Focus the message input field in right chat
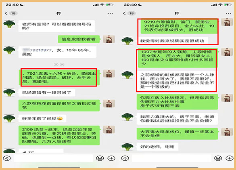 point(171,158)
